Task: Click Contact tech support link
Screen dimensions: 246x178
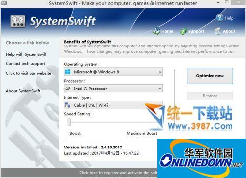Action: (26, 64)
